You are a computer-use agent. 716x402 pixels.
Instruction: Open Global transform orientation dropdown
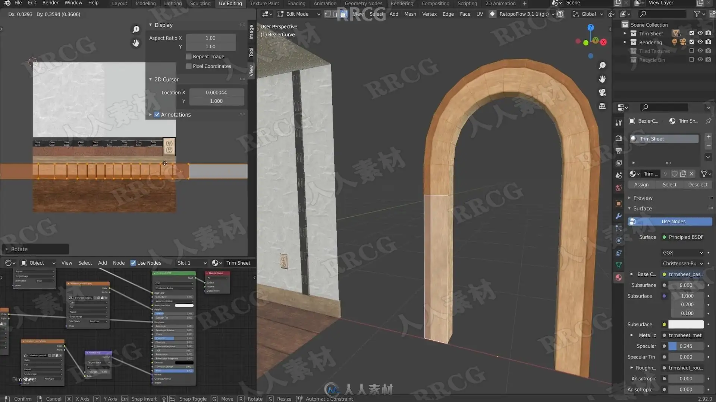588,14
